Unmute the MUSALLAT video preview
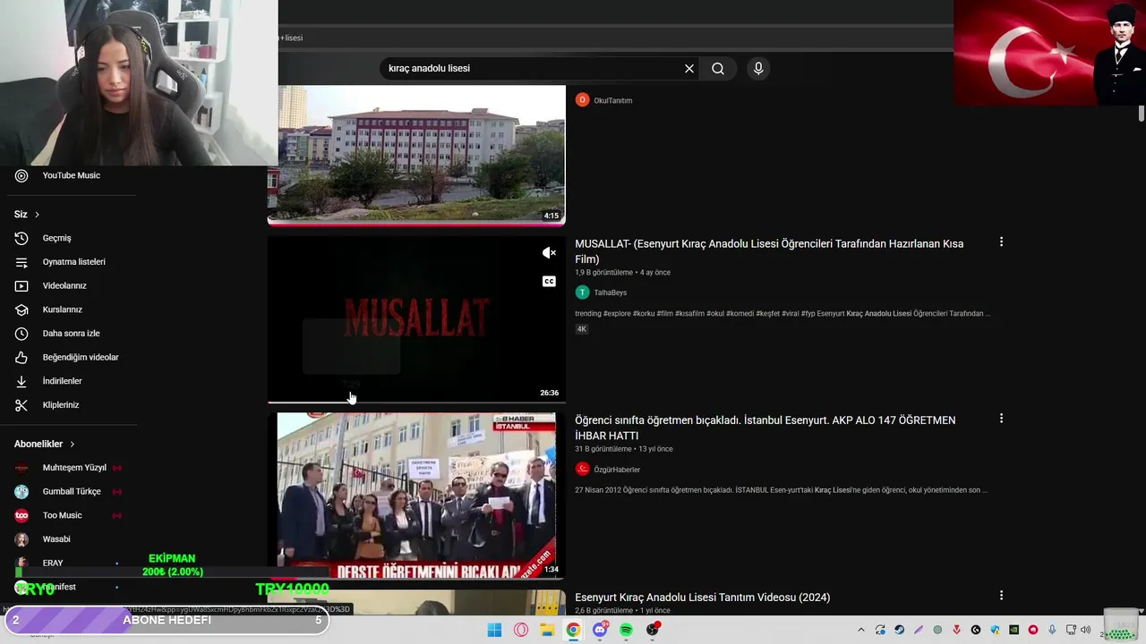This screenshot has height=644, width=1146. 549,253
